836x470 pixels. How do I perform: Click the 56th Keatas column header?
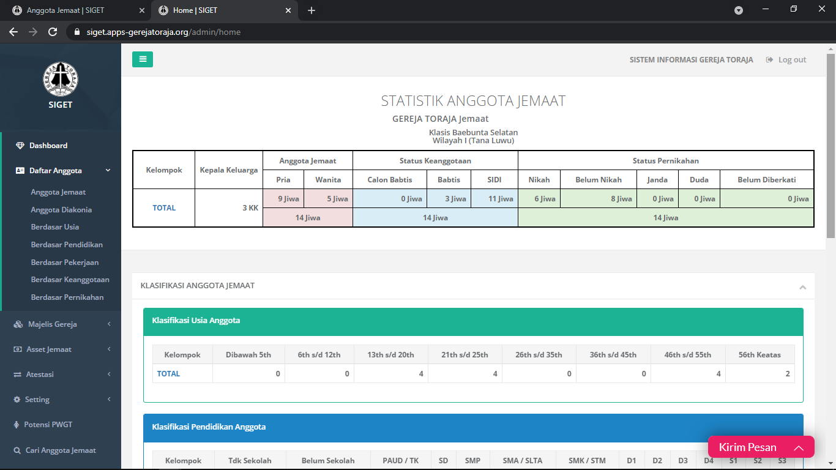pos(759,355)
